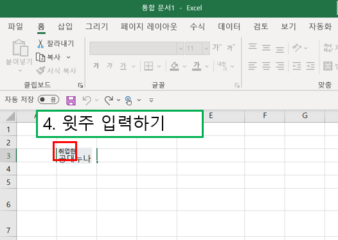Toggle italic 가 formatting

(x=109, y=65)
